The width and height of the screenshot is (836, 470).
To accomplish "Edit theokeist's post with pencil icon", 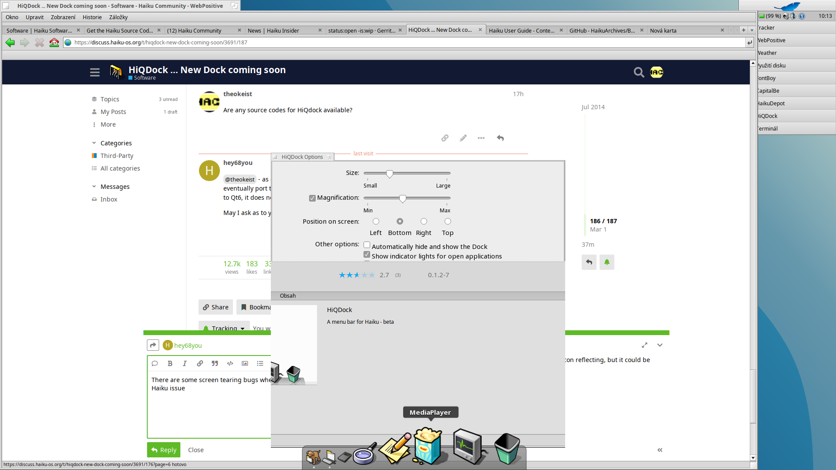I will [x=463, y=138].
